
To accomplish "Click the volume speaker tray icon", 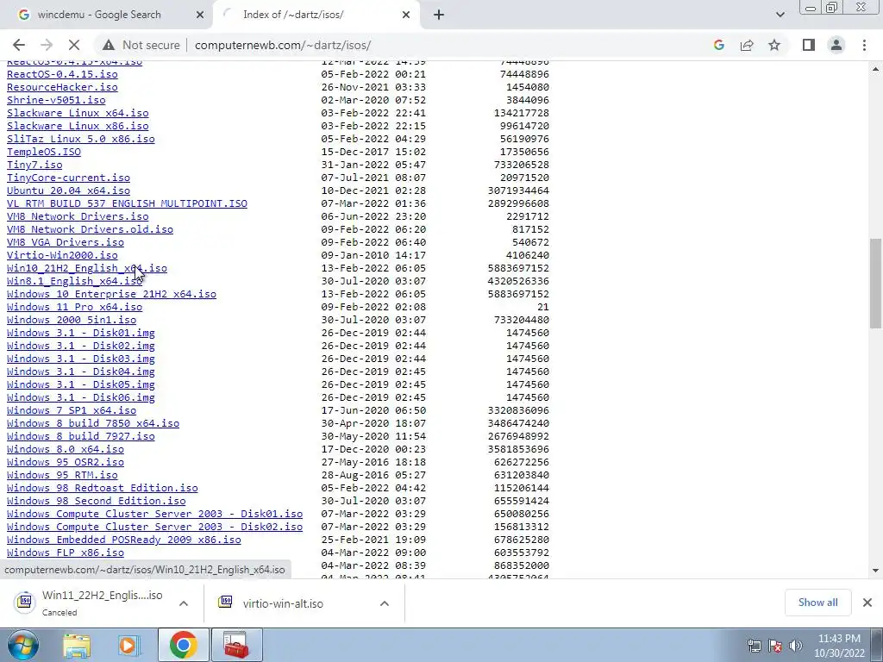I will point(795,646).
